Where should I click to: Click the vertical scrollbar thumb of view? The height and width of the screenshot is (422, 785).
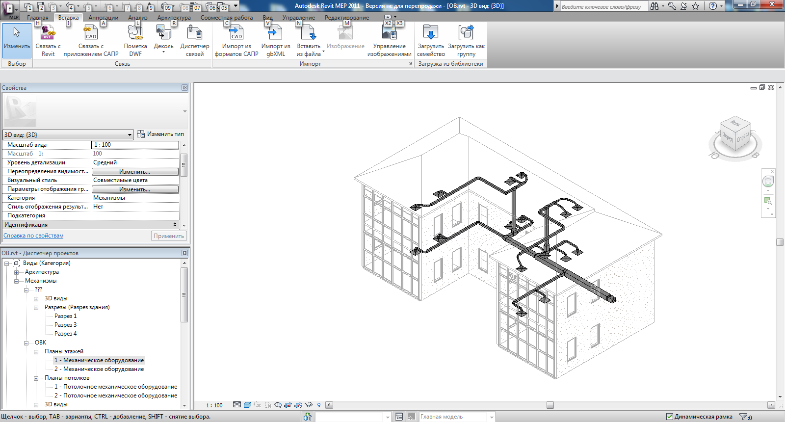(780, 242)
